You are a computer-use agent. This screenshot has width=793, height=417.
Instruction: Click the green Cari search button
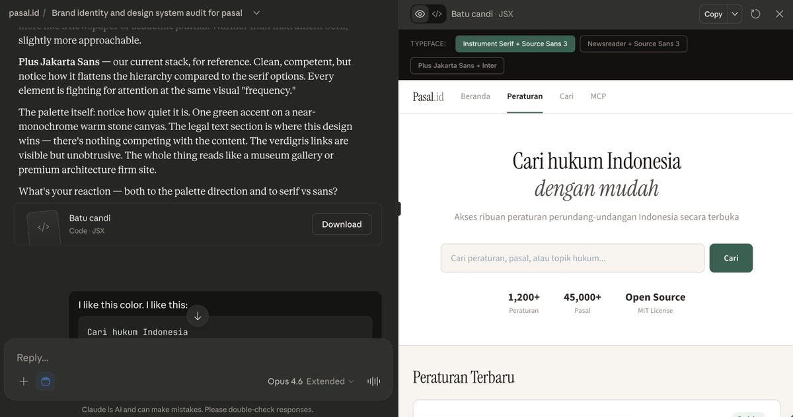(x=731, y=258)
